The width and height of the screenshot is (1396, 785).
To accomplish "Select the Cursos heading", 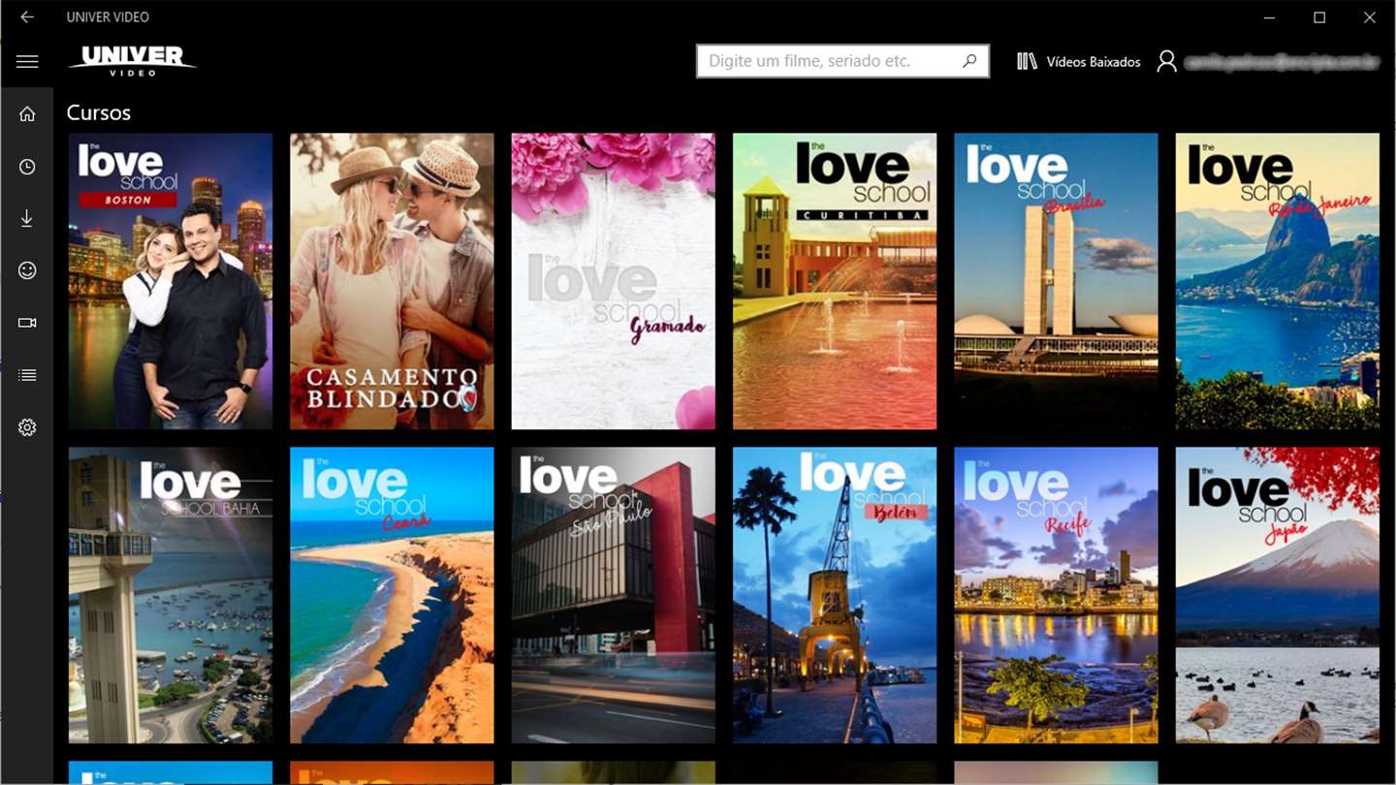I will point(99,112).
